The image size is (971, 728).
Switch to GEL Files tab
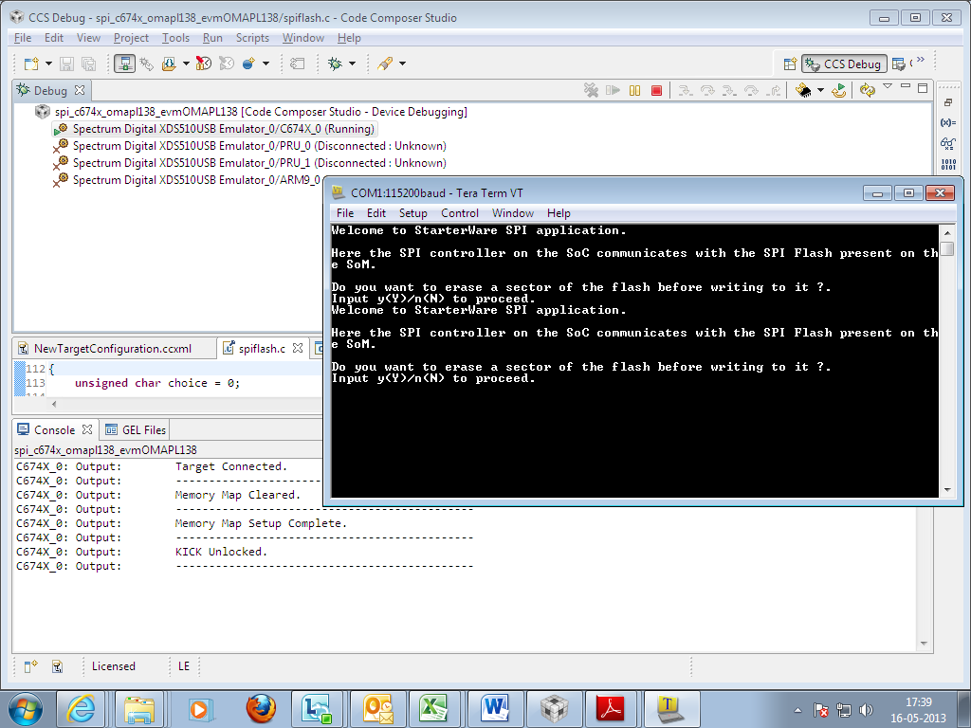pyautogui.click(x=136, y=429)
